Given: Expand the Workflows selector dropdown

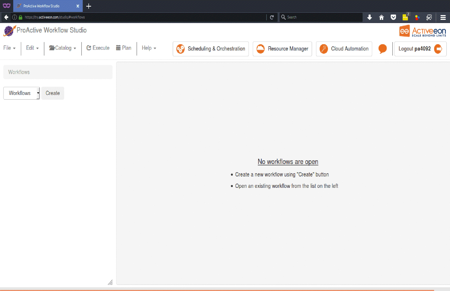Looking at the screenshot, I should click(x=21, y=93).
